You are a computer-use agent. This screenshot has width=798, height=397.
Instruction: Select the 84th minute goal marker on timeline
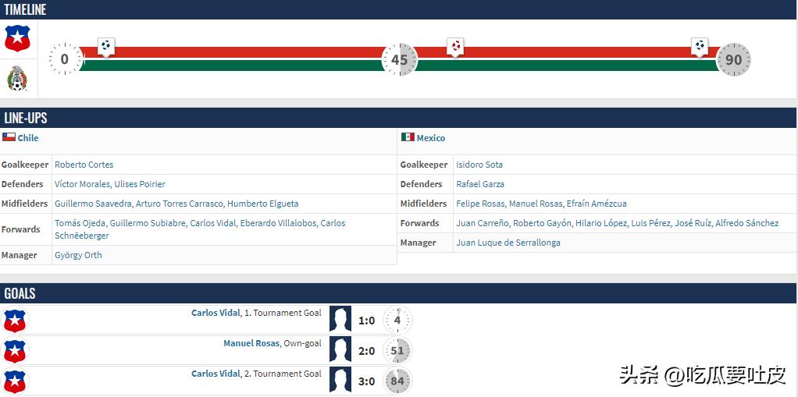[x=700, y=46]
